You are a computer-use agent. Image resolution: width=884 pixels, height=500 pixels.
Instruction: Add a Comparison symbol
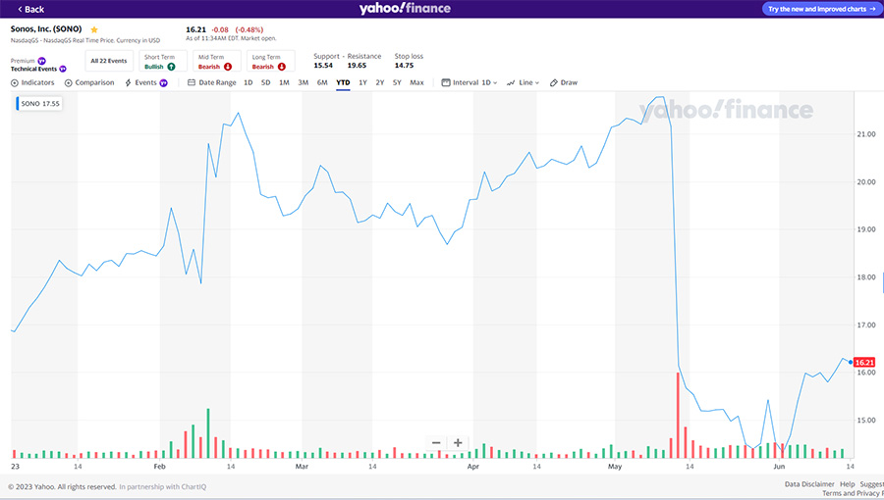coord(89,82)
